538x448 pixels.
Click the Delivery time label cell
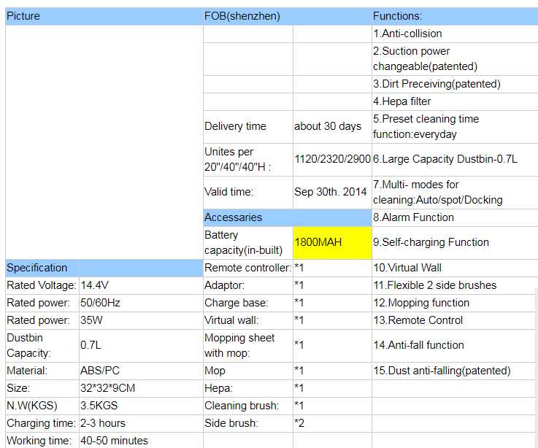point(248,126)
